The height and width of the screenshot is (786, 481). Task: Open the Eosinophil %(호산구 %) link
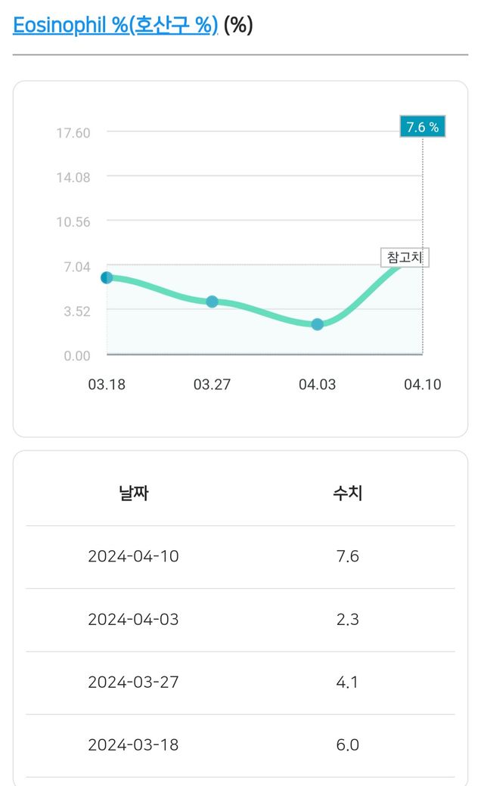(x=115, y=25)
